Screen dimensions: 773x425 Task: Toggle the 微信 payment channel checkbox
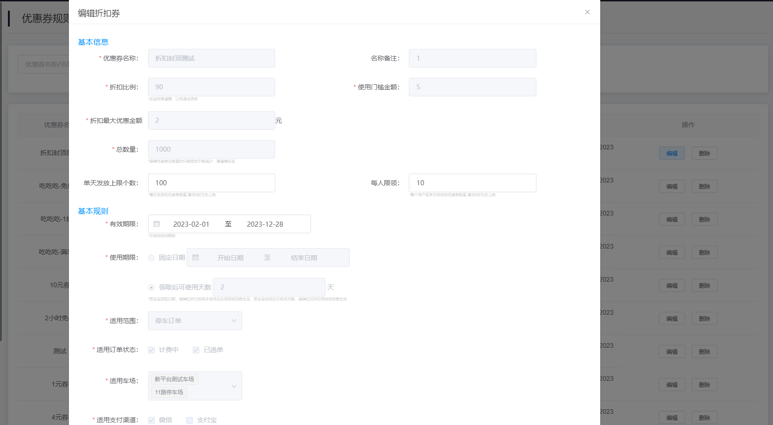point(151,420)
